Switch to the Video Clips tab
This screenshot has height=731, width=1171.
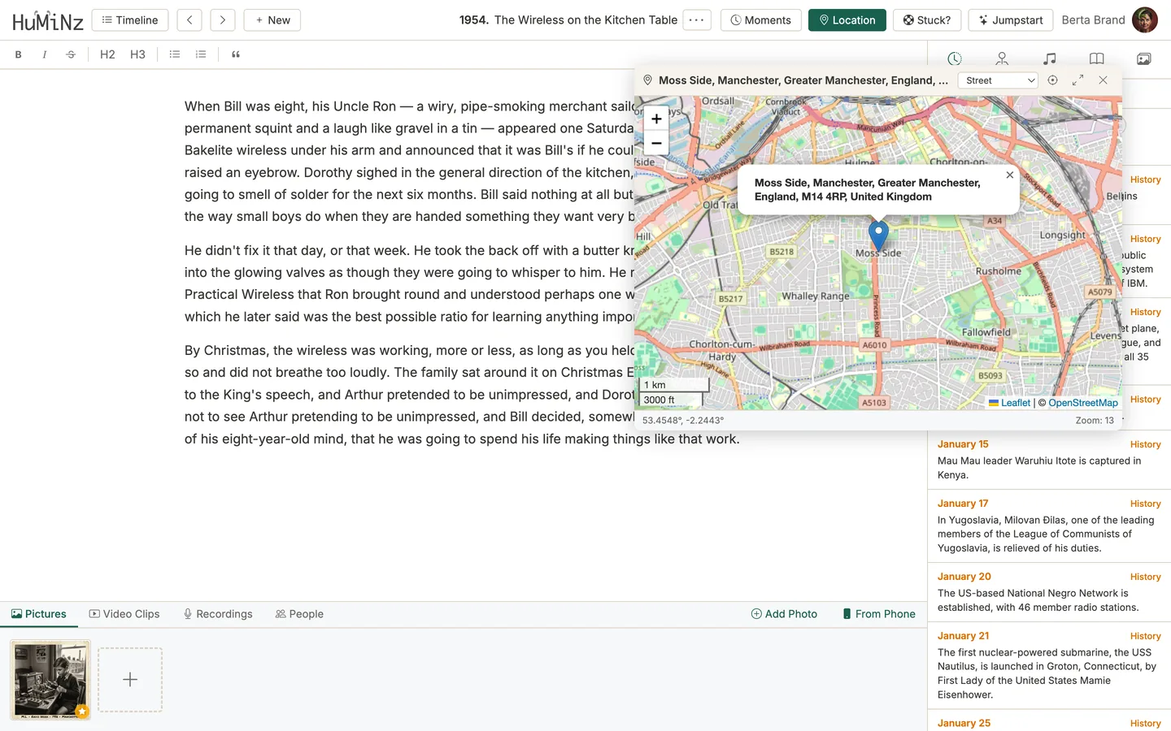pos(124,614)
